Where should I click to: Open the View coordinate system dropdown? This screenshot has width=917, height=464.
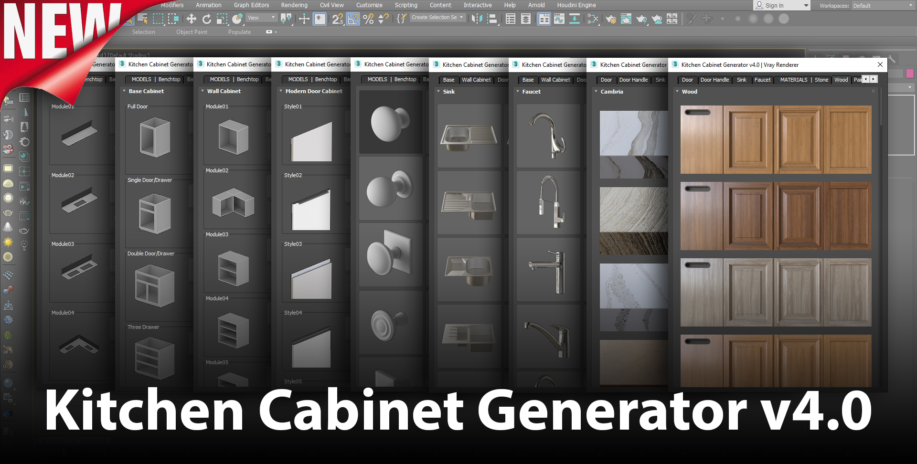(261, 18)
